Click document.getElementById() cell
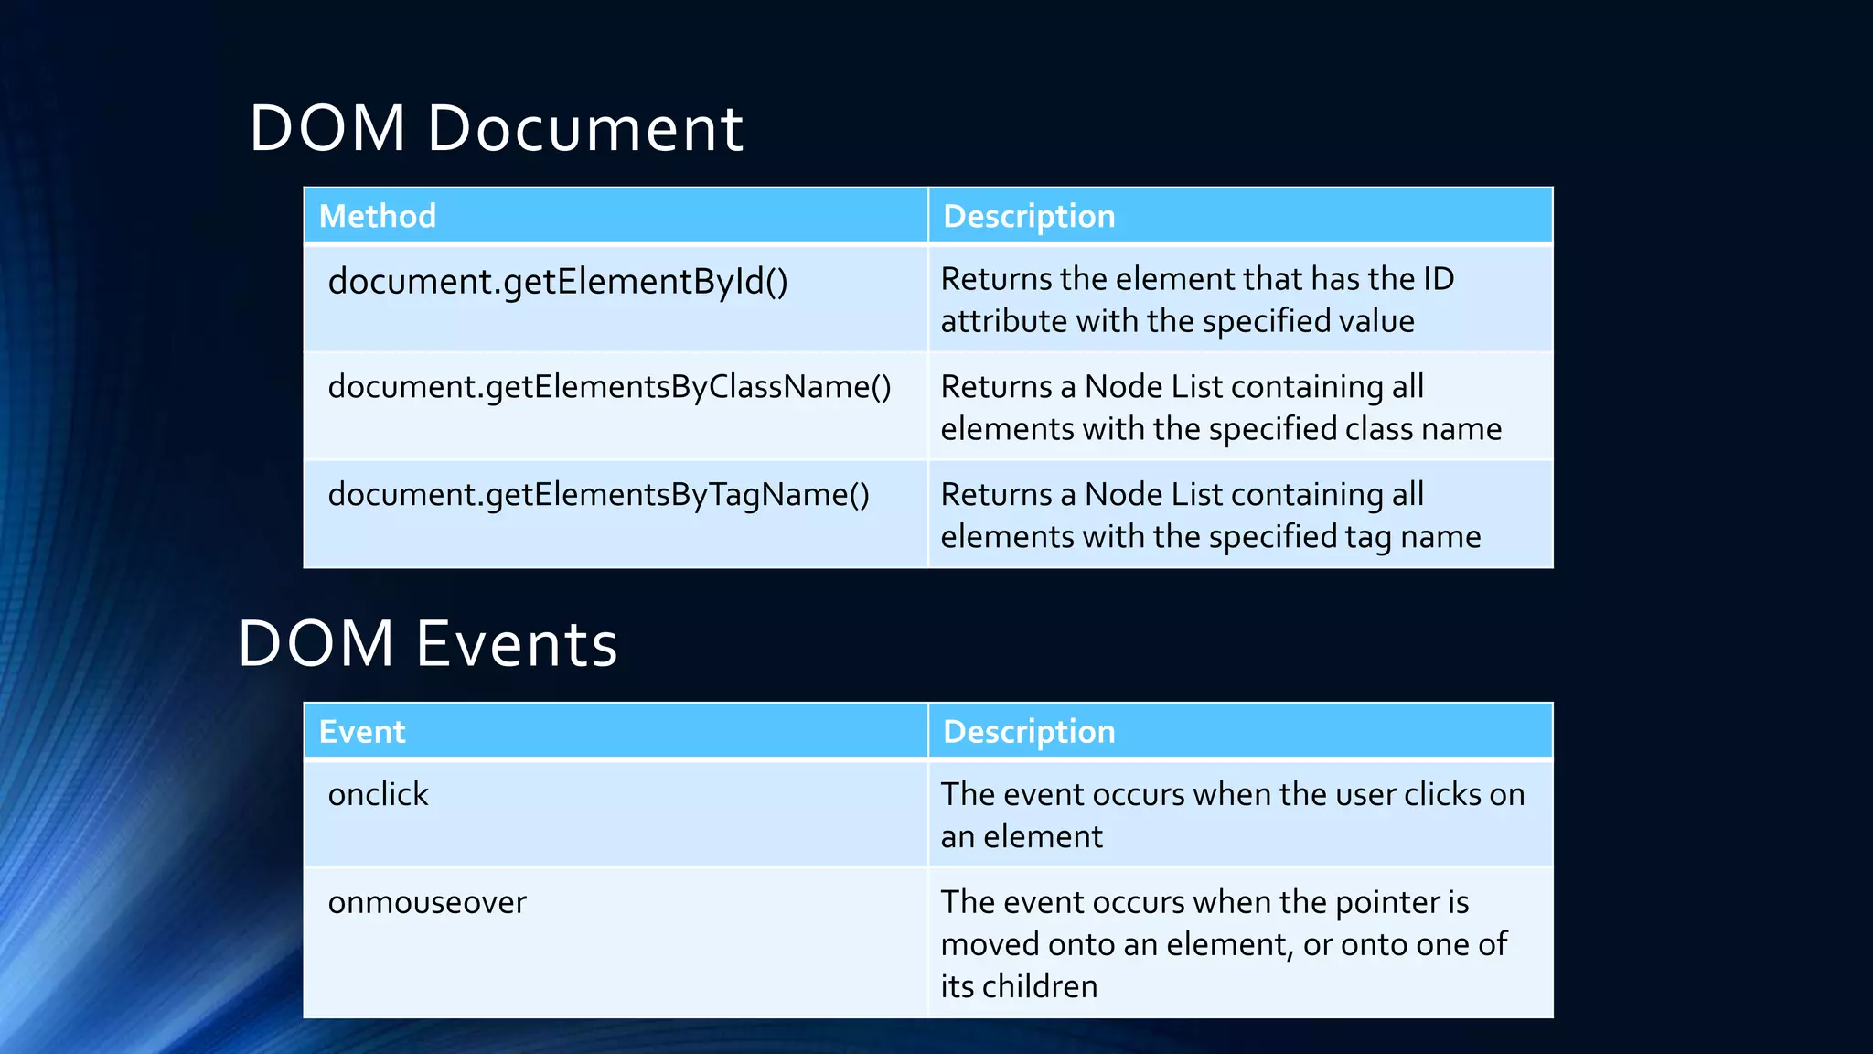The width and height of the screenshot is (1873, 1054). click(558, 282)
